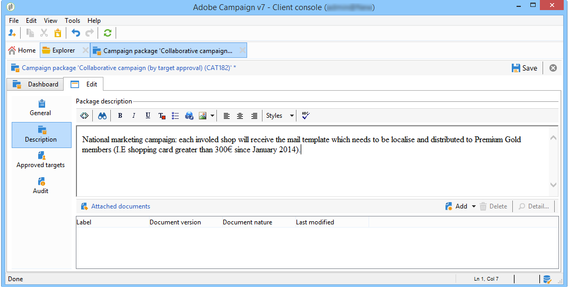Click inside the package description text area

(x=312, y=161)
